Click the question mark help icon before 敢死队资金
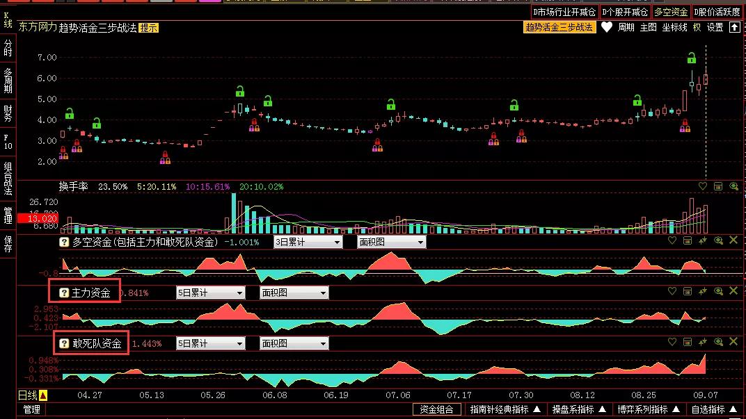This screenshot has width=746, height=419. click(64, 343)
